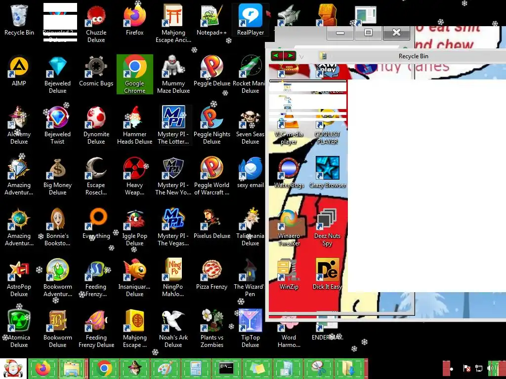Select the TipTop Deluxe icon
This screenshot has width=506, height=379.
click(x=251, y=329)
